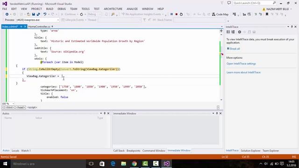
Task: Click inside the Immediate Window text area
Action: point(166,130)
